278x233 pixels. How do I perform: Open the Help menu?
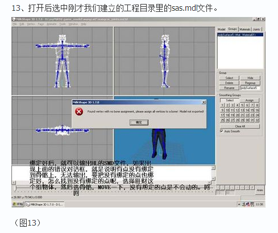tap(84, 24)
